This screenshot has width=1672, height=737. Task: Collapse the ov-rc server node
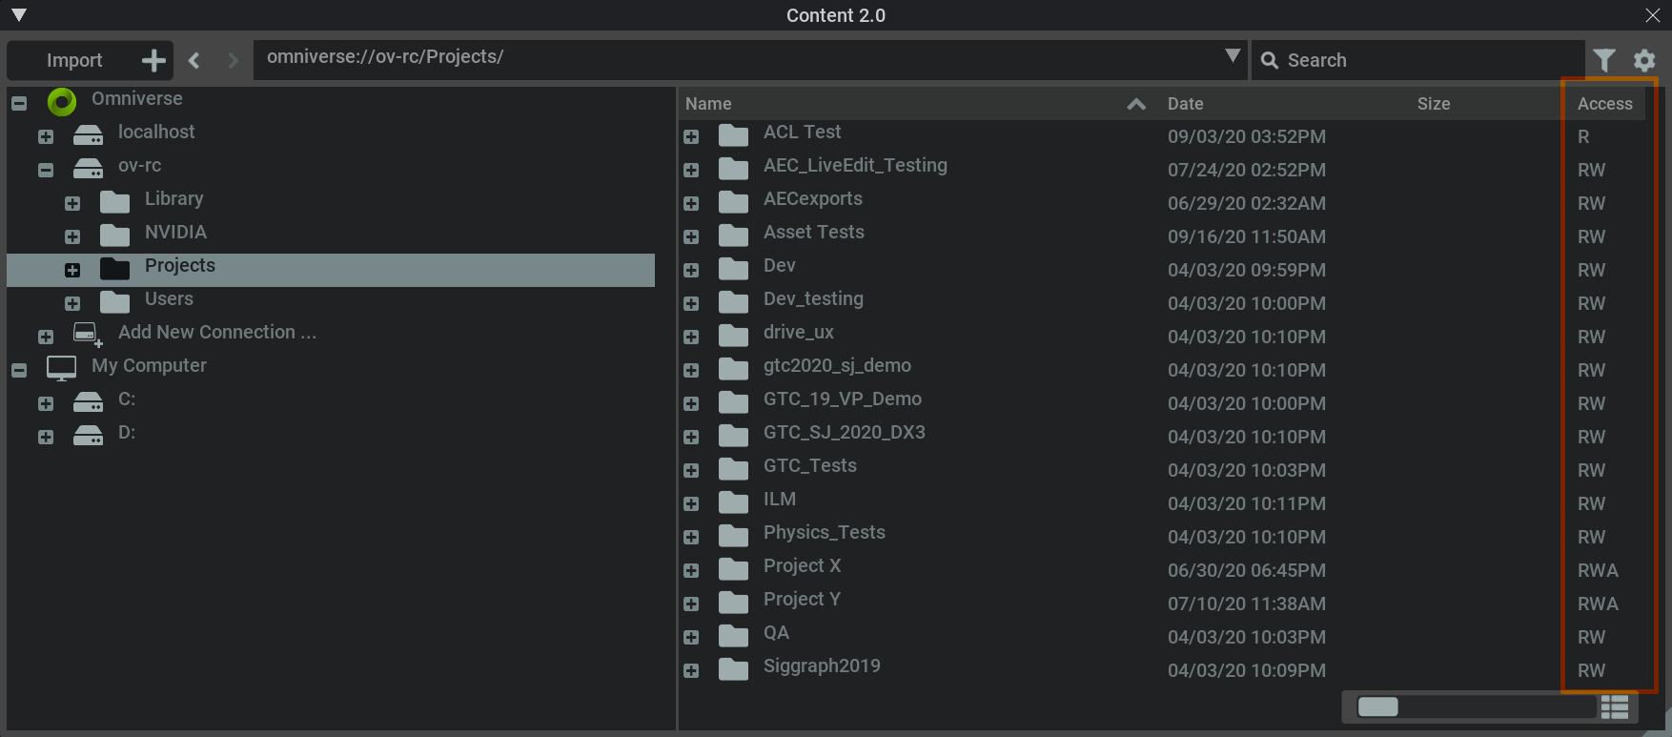point(46,170)
